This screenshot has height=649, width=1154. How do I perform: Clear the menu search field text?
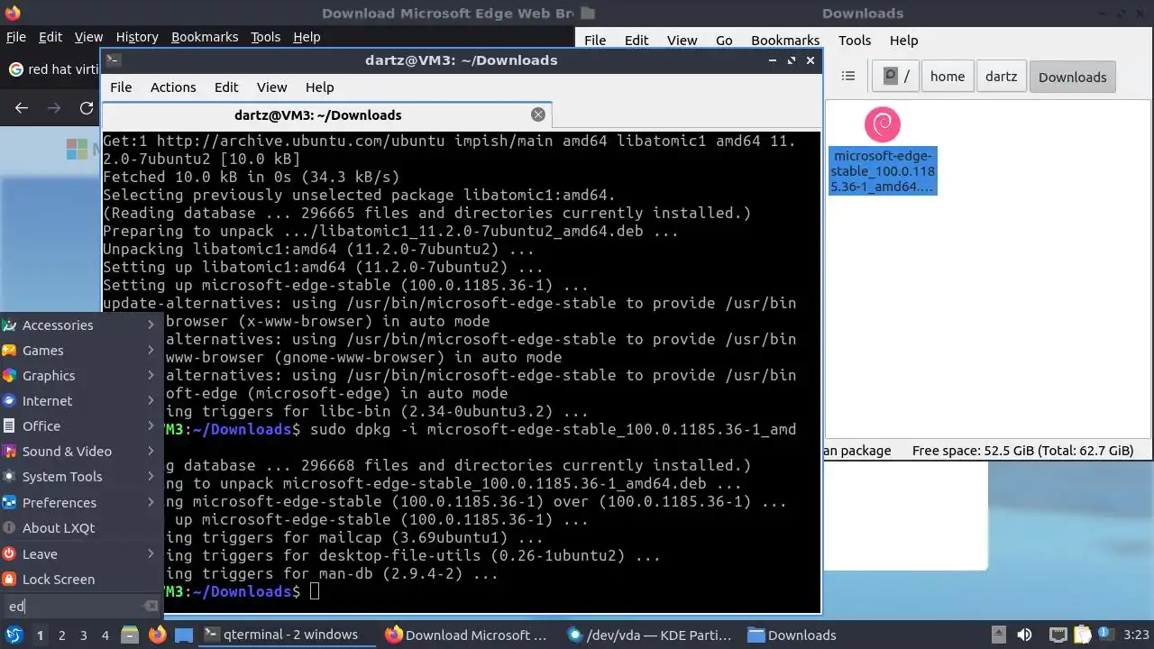151,606
